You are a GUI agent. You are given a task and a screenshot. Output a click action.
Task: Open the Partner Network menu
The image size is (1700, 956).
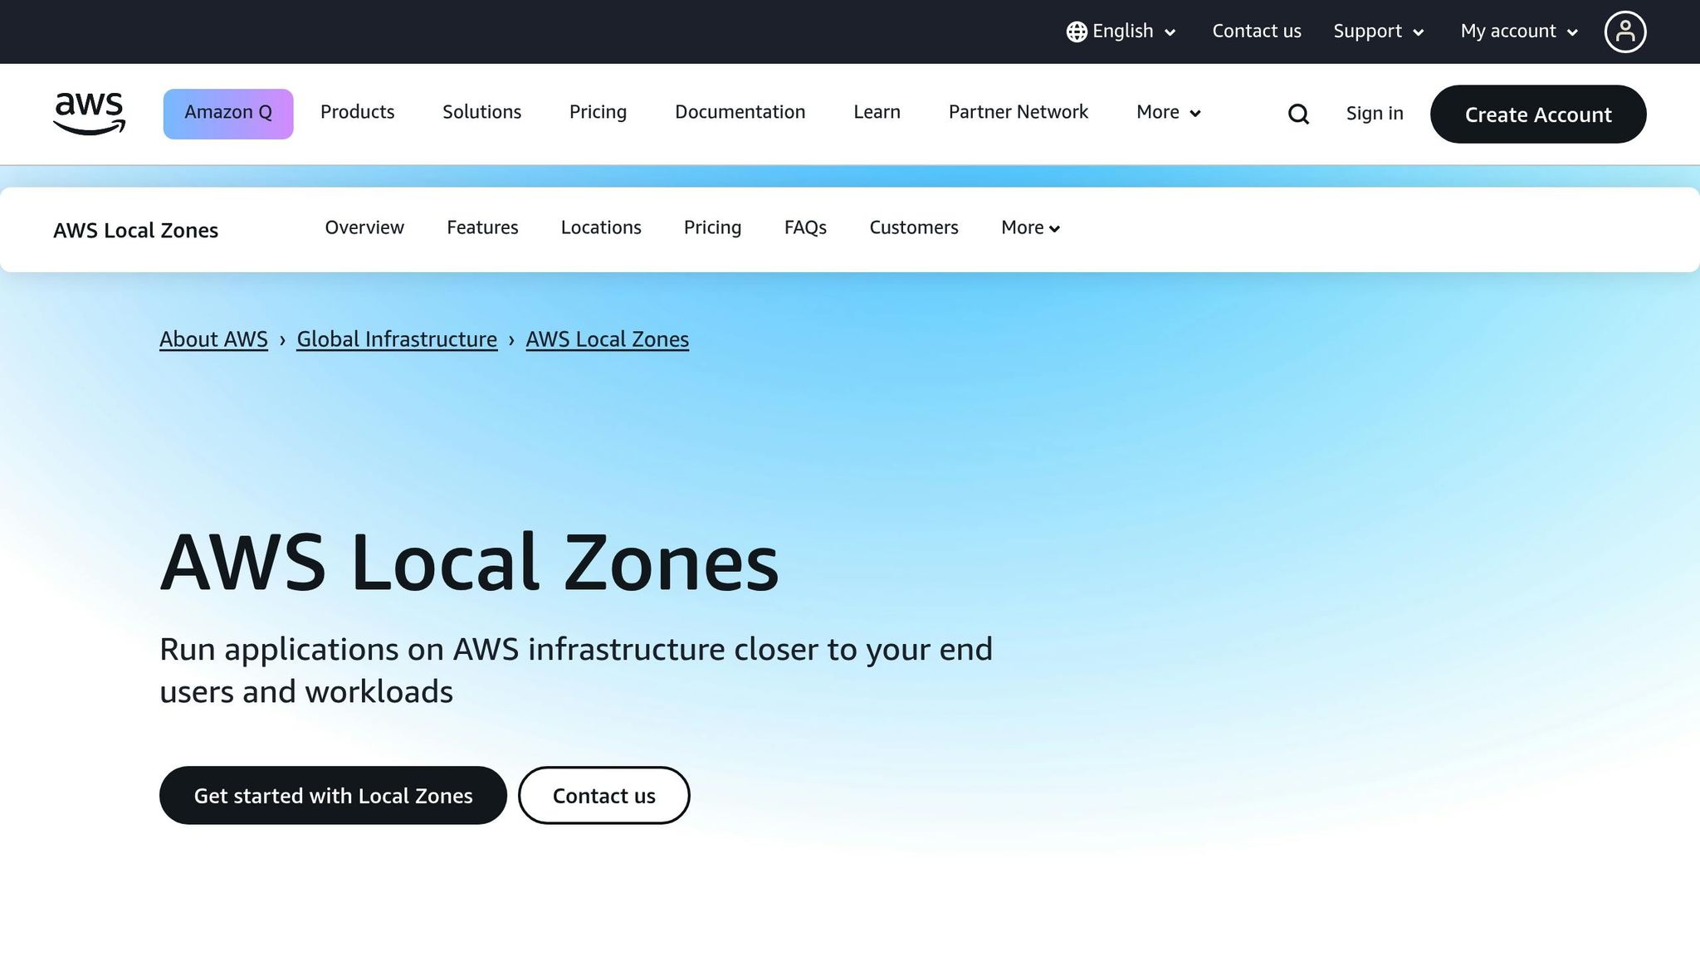pyautogui.click(x=1018, y=112)
